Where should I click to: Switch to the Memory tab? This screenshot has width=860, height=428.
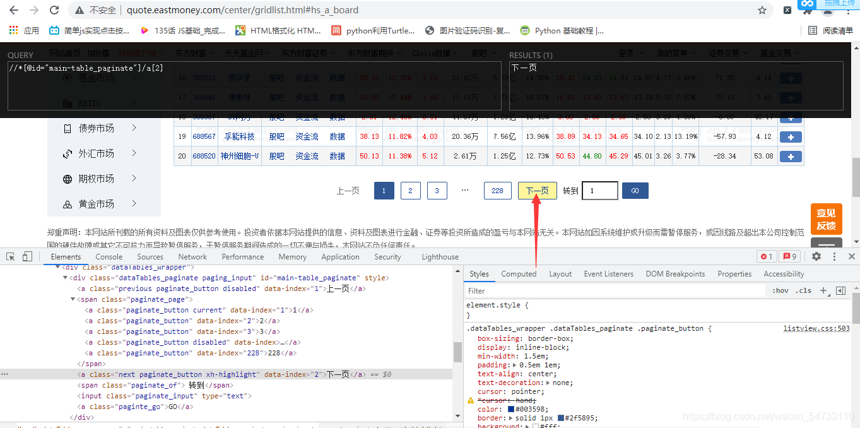click(293, 257)
